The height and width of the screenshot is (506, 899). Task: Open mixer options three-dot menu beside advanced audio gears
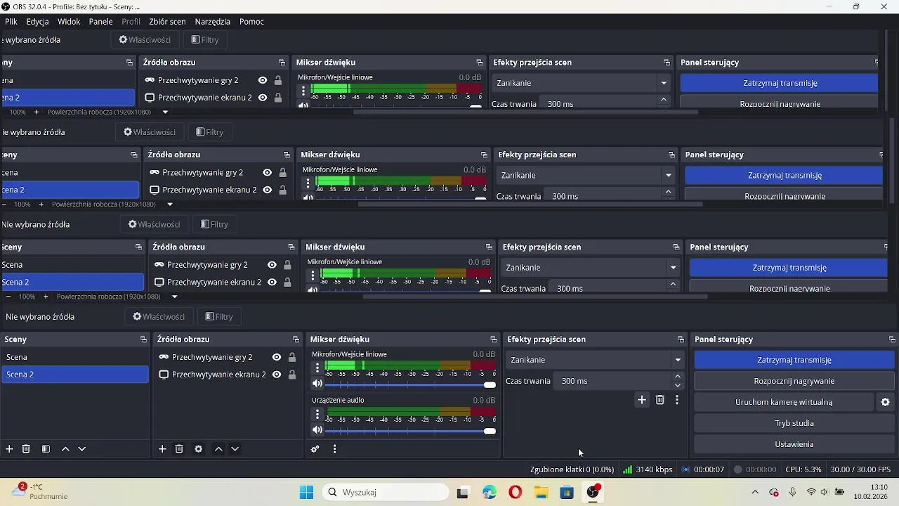click(335, 449)
